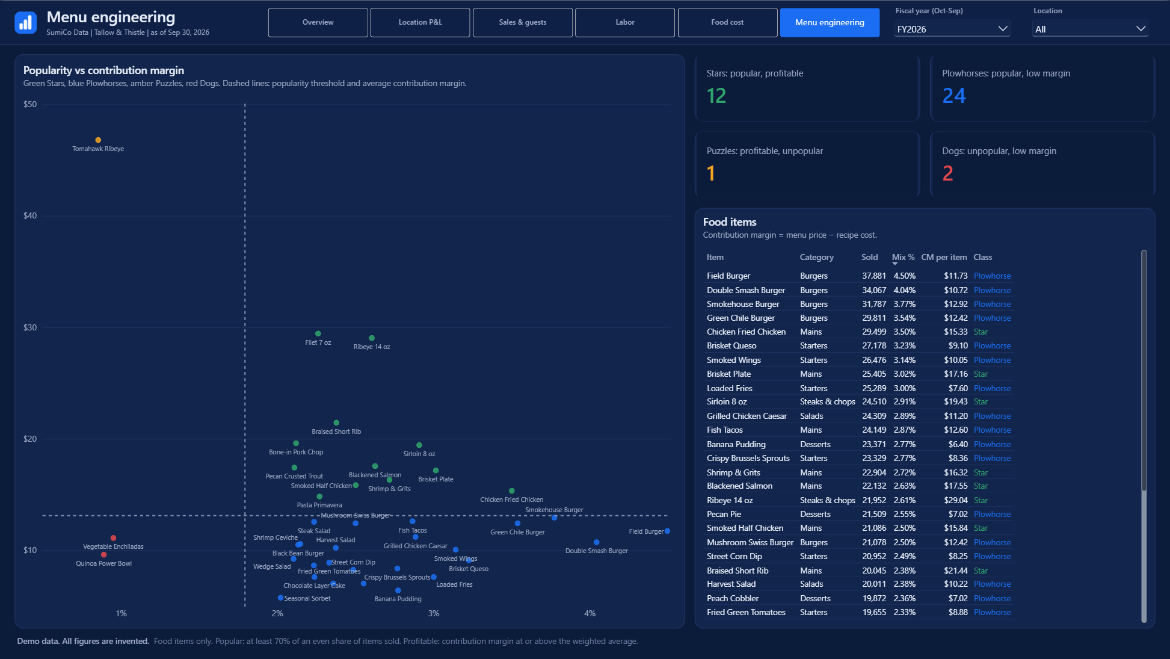
Task: Click the Braised Short Rib point
Action: (x=336, y=423)
